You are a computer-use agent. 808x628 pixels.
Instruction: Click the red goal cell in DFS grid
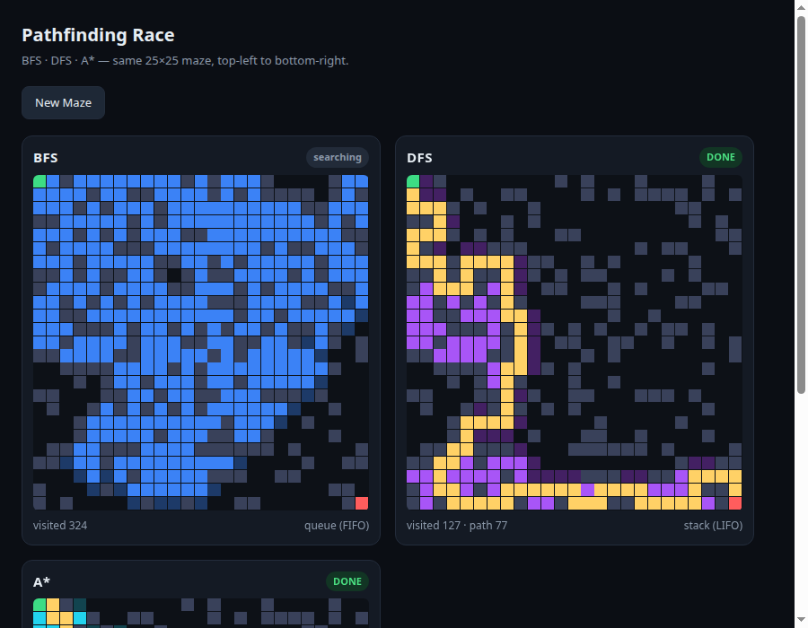[x=735, y=503]
